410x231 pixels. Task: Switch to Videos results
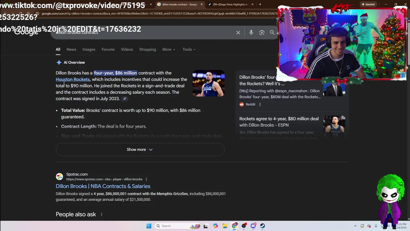click(x=127, y=49)
